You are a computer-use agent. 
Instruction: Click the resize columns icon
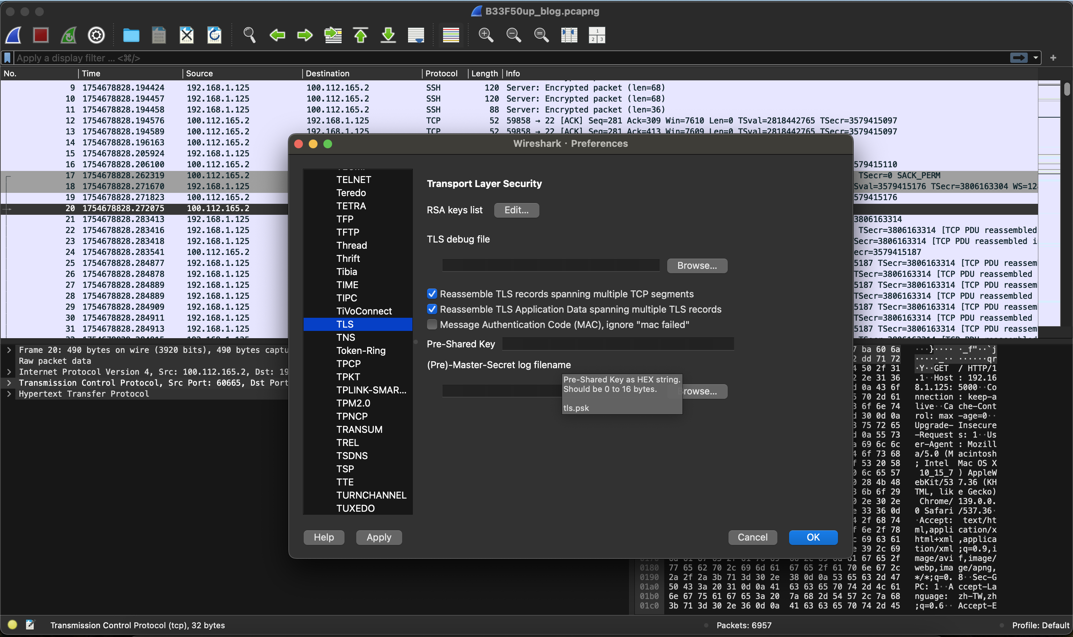tap(569, 35)
